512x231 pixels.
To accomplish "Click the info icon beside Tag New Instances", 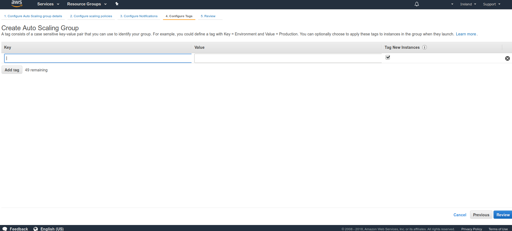I will tap(424, 47).
